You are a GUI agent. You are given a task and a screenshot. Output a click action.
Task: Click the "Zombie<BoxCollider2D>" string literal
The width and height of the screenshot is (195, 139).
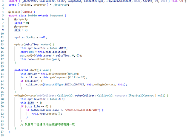pyautogui.click(x=82, y=110)
